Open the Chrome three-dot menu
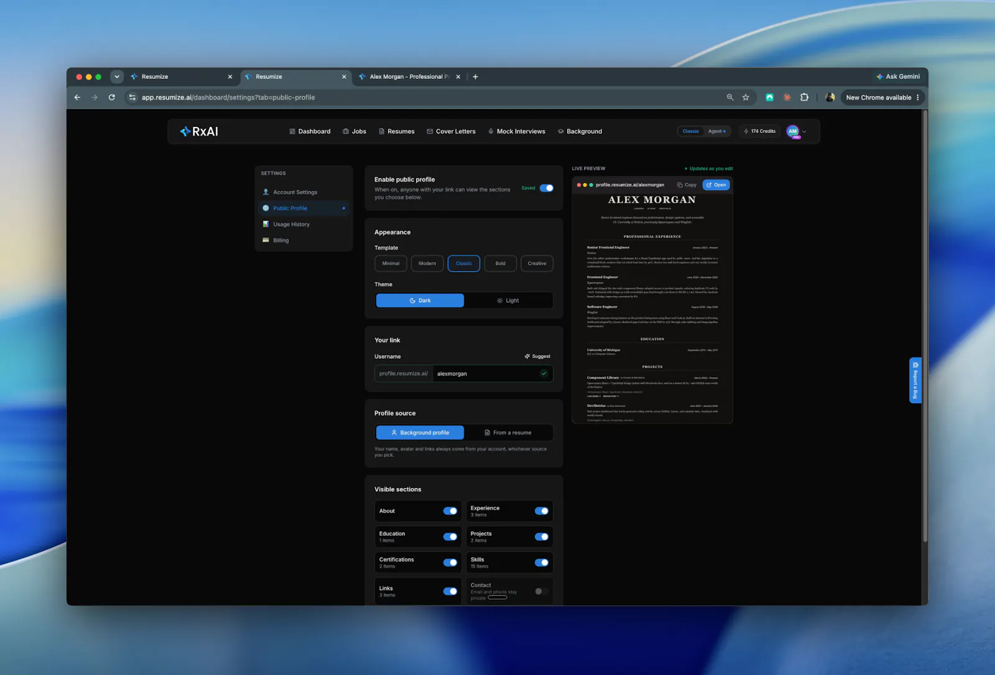The height and width of the screenshot is (675, 995). 918,98
